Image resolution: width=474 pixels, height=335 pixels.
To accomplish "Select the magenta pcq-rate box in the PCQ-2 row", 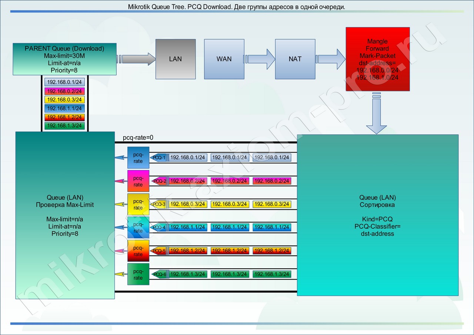I will click(x=138, y=181).
